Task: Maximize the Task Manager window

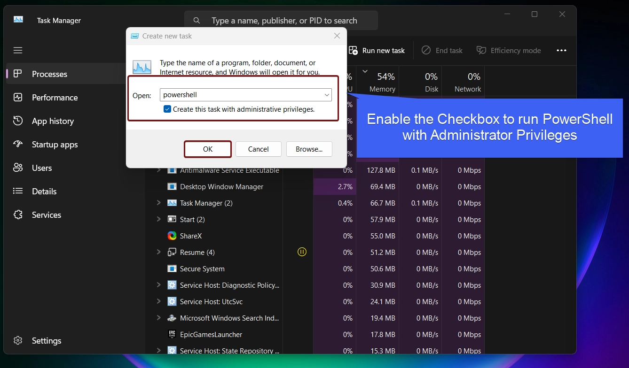Action: tap(535, 14)
